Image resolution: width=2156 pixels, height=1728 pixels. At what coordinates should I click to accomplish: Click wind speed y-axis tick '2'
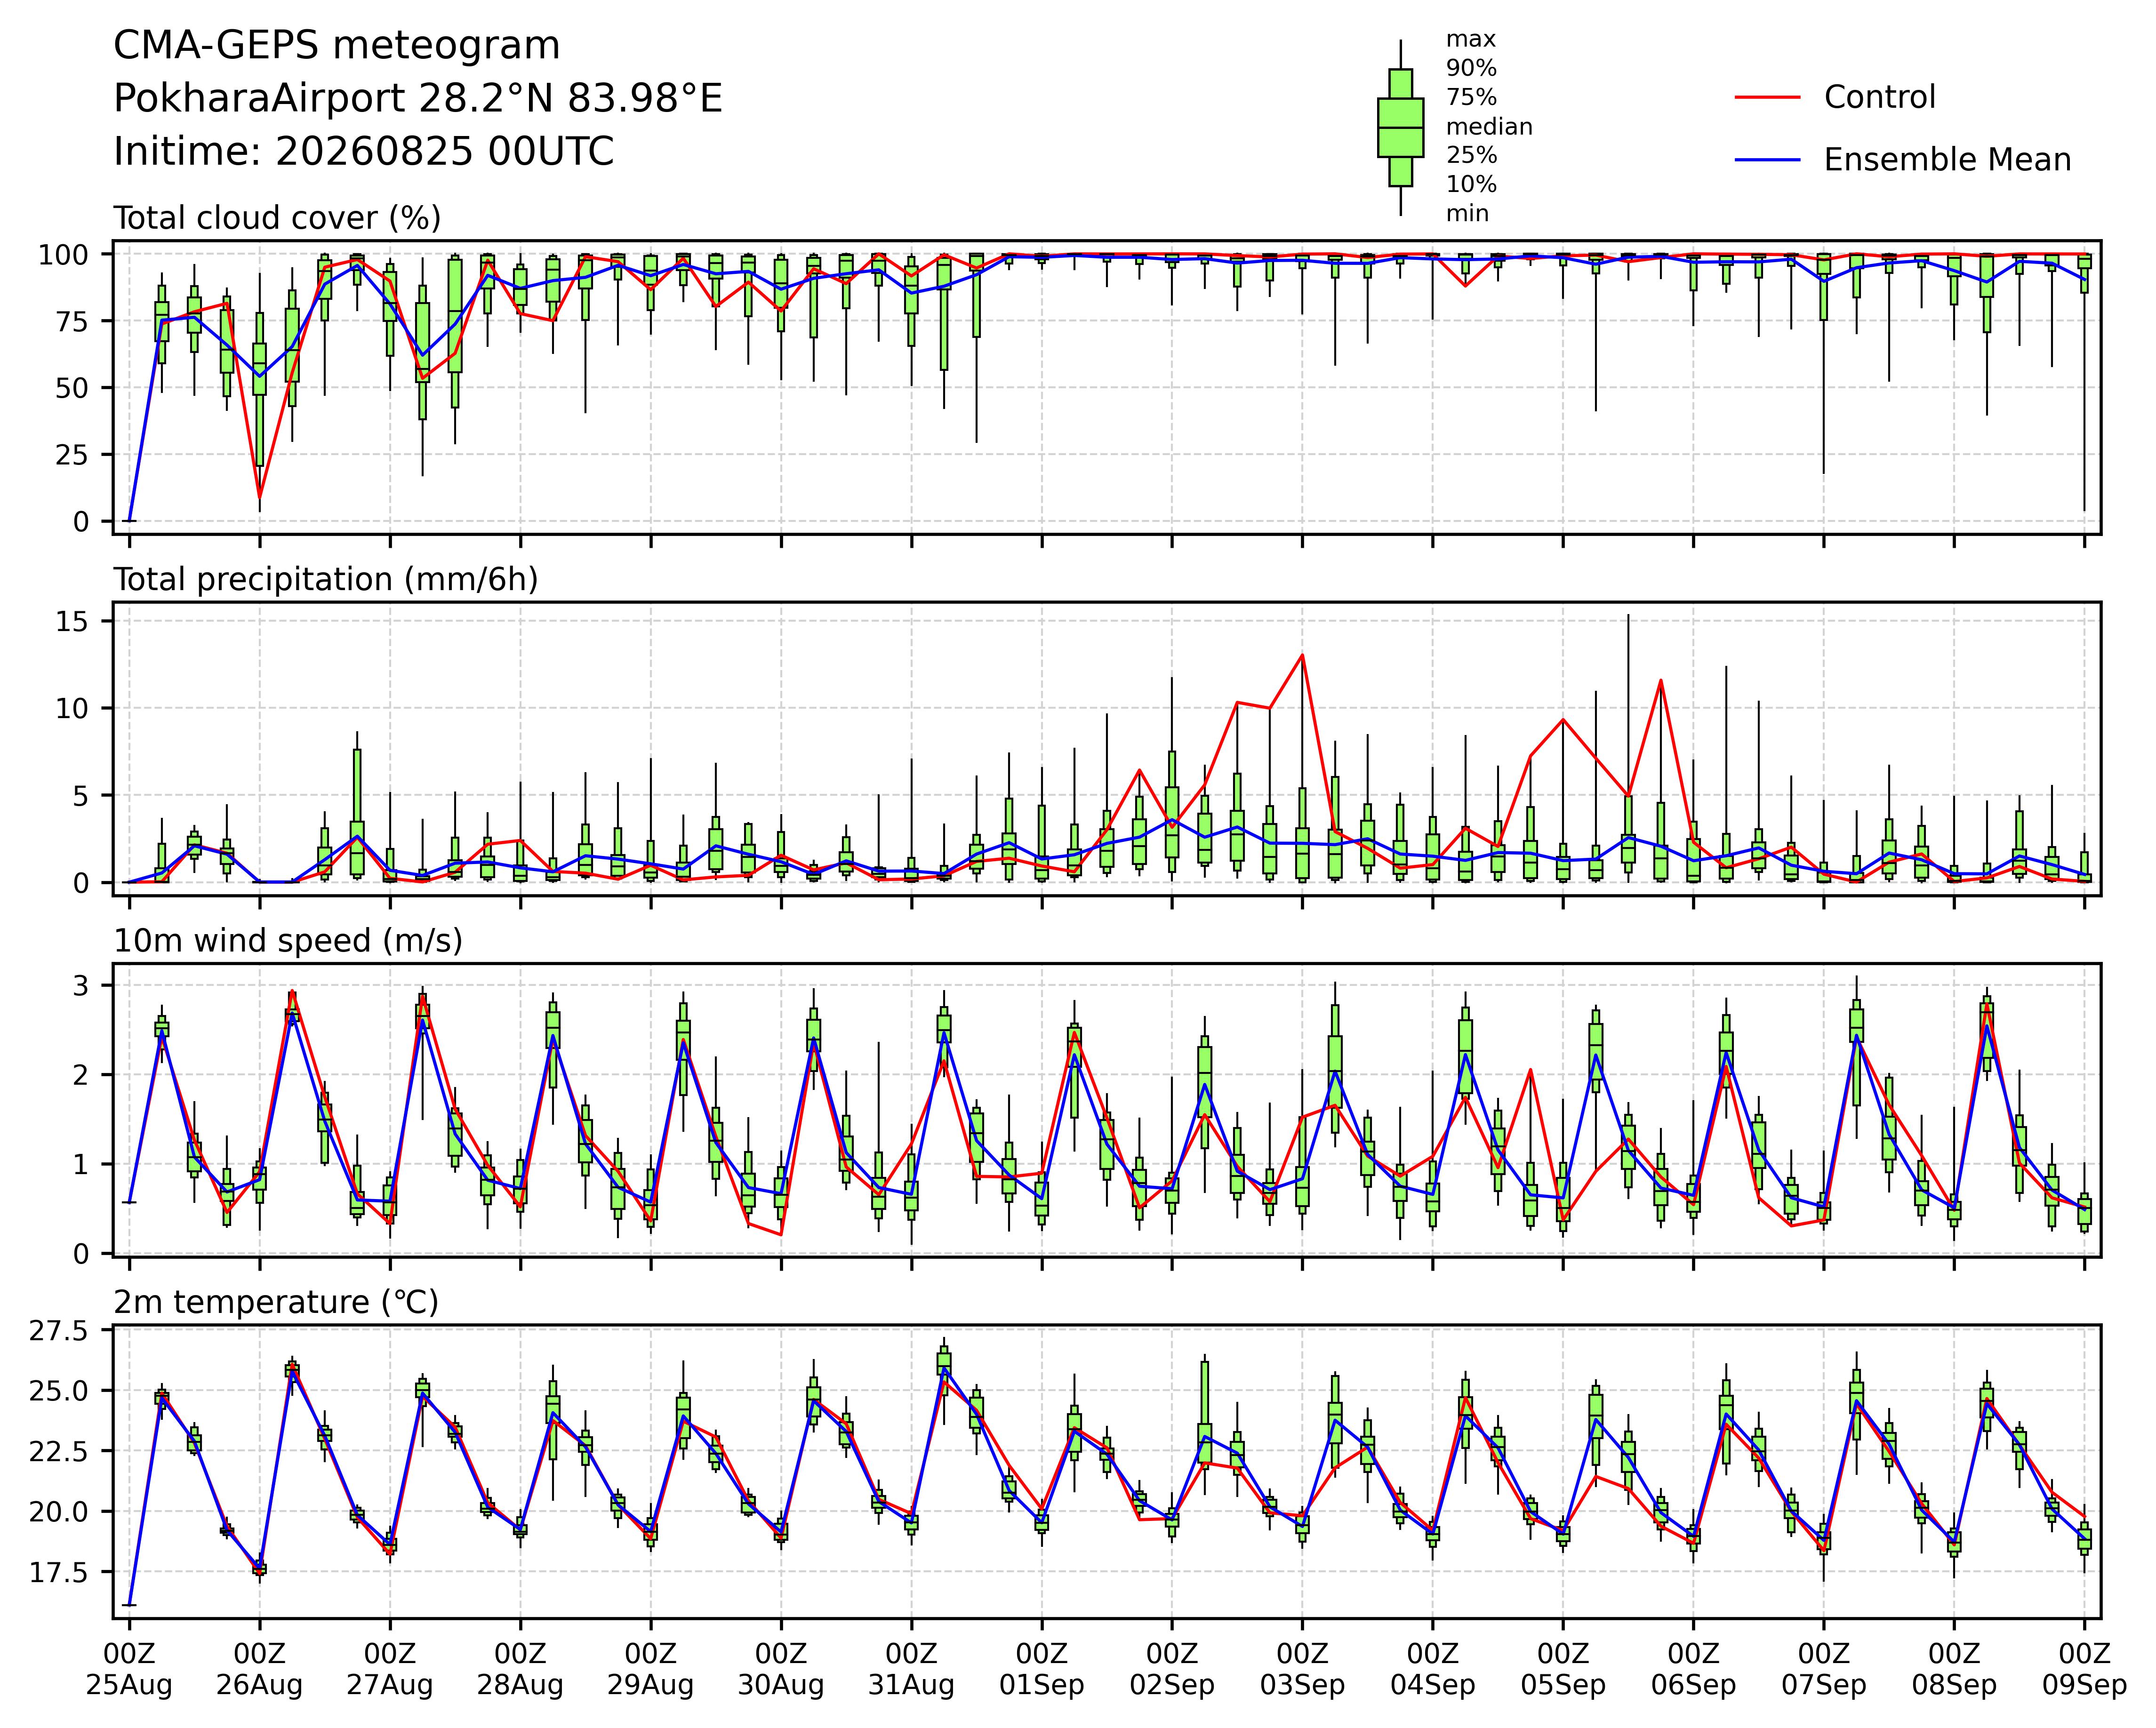click(x=81, y=1075)
